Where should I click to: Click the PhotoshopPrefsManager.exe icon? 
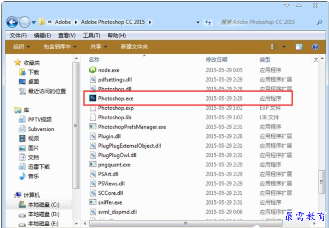point(92,127)
